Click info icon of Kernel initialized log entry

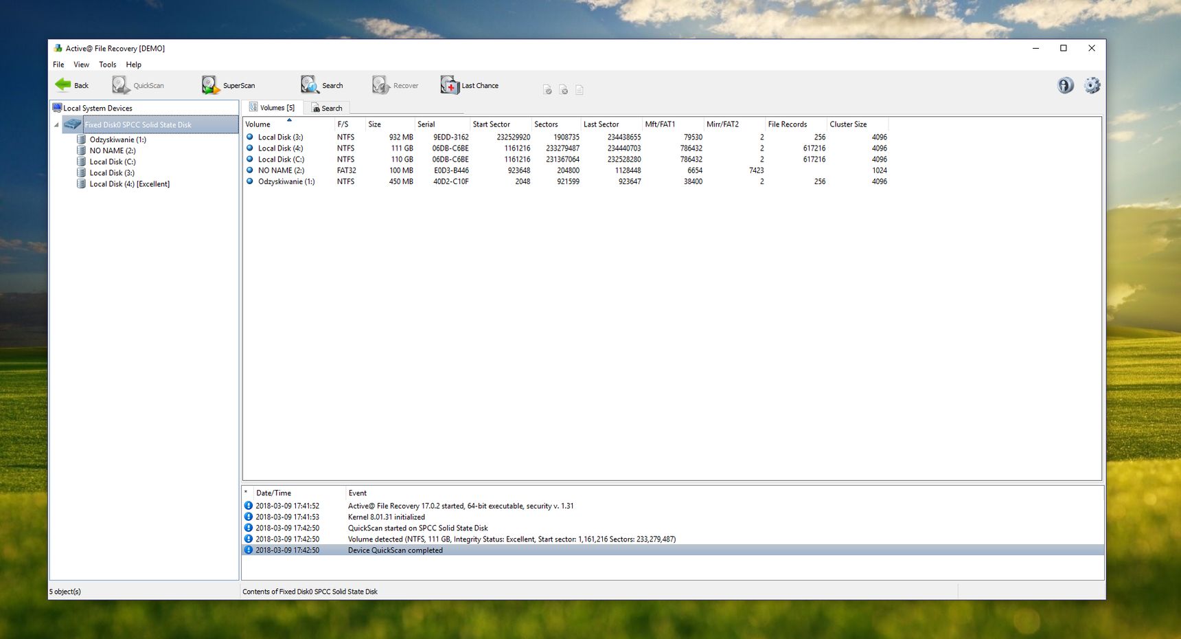click(x=249, y=517)
